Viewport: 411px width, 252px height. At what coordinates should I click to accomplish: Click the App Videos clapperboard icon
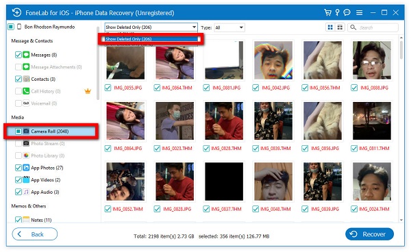pos(26,179)
